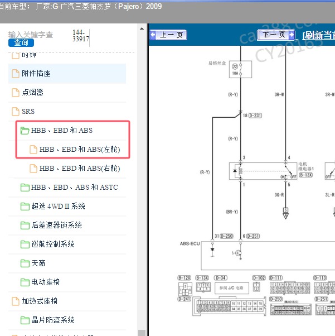Click the folder icon beside 巡航控制系统

click(x=25, y=244)
